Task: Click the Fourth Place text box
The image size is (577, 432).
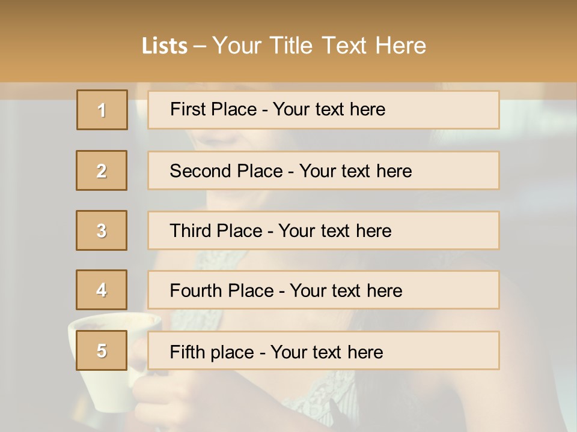Action: pos(323,290)
